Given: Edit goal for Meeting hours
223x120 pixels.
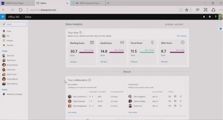Looking at the screenshot, I should 73,62.
